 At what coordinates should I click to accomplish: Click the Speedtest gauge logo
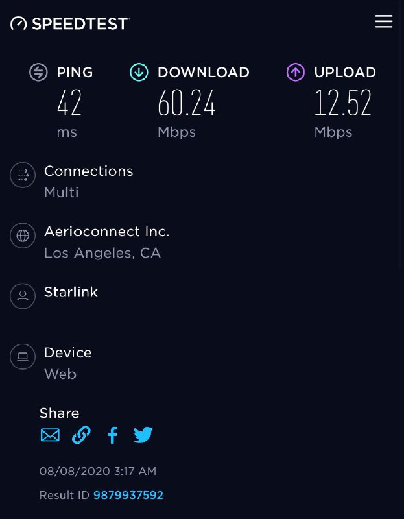click(x=19, y=23)
